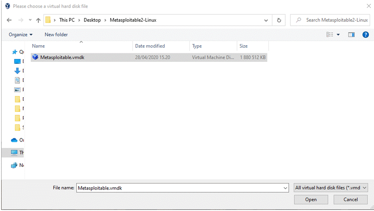This screenshot has width=374, height=211.
Task: Click the Up one level arrow
Action: tap(38, 20)
